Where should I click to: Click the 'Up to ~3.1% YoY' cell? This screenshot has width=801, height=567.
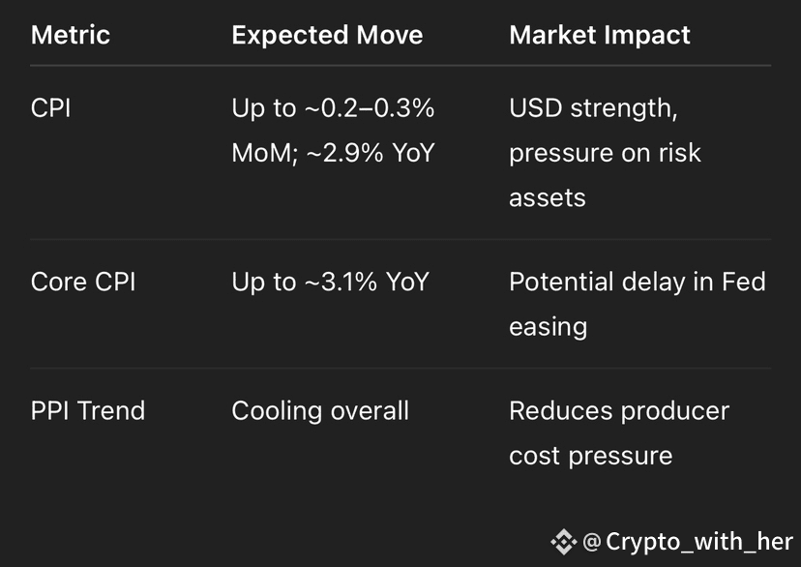tap(331, 282)
